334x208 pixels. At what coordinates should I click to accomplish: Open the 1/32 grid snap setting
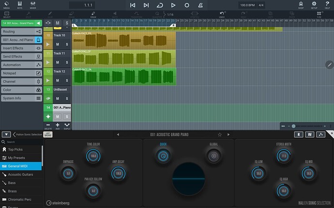pyautogui.click(x=319, y=15)
